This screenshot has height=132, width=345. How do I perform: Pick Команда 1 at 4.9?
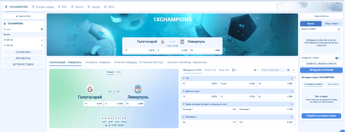tap(209, 109)
